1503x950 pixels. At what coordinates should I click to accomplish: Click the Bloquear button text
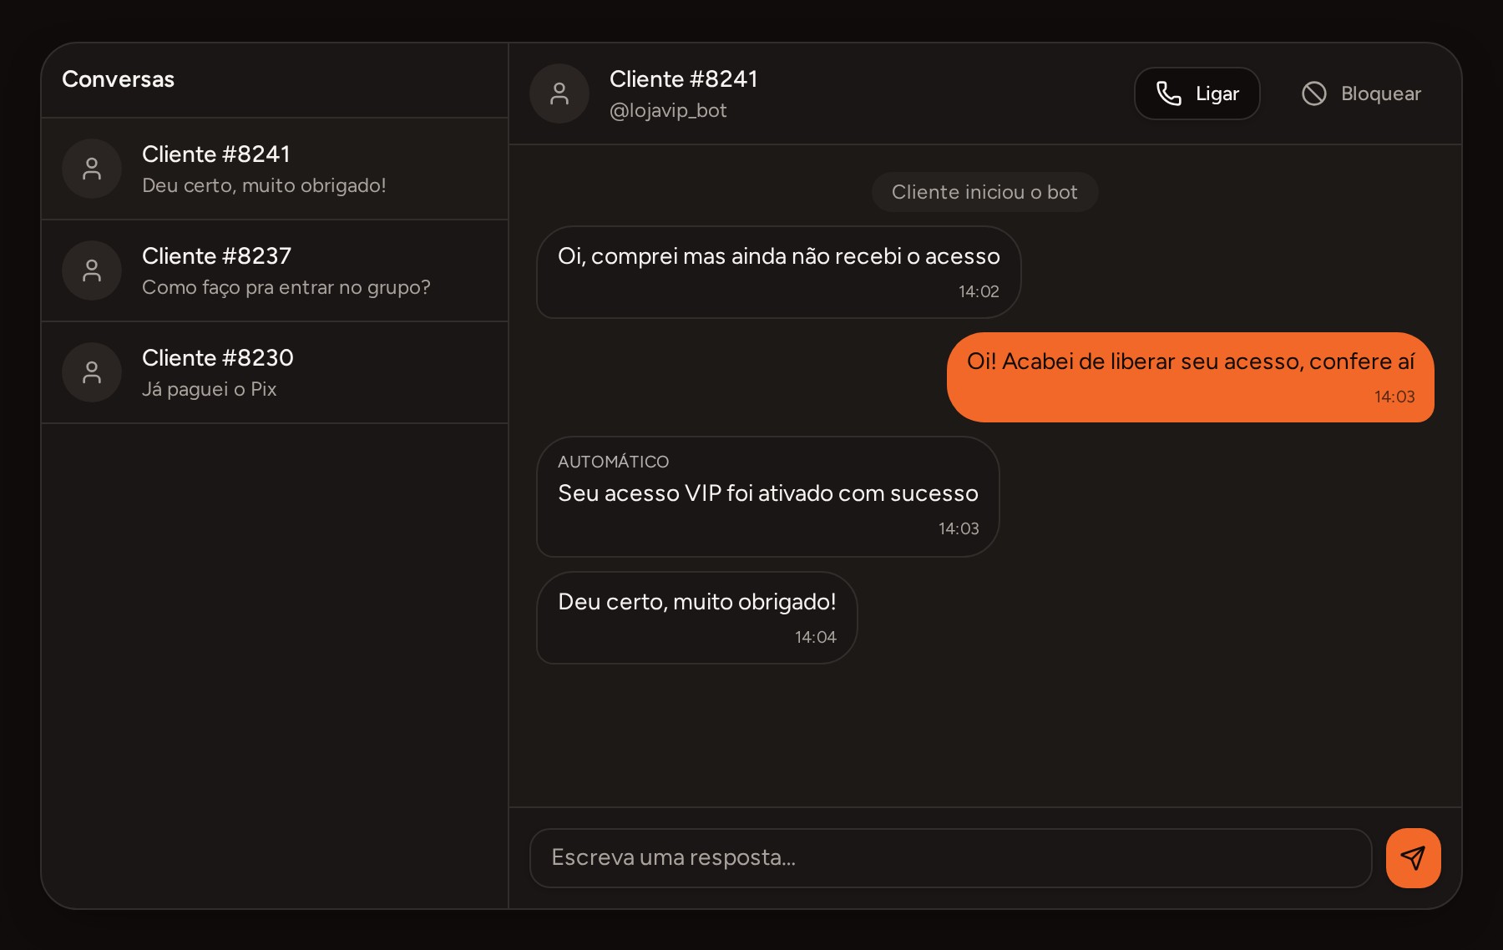click(1381, 93)
